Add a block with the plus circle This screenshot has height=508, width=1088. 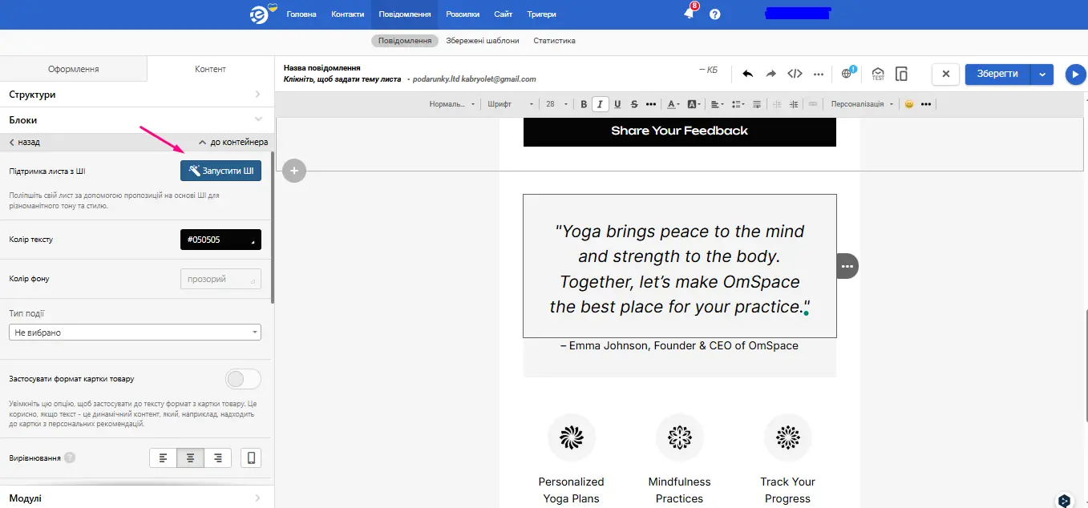[x=294, y=171]
